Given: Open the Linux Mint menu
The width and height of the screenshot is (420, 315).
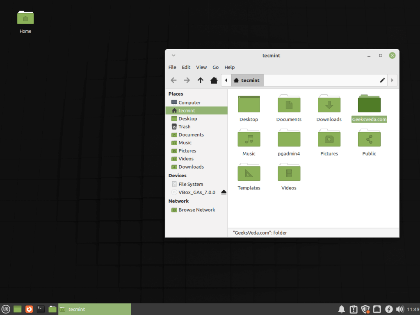Looking at the screenshot, I should click(5, 309).
